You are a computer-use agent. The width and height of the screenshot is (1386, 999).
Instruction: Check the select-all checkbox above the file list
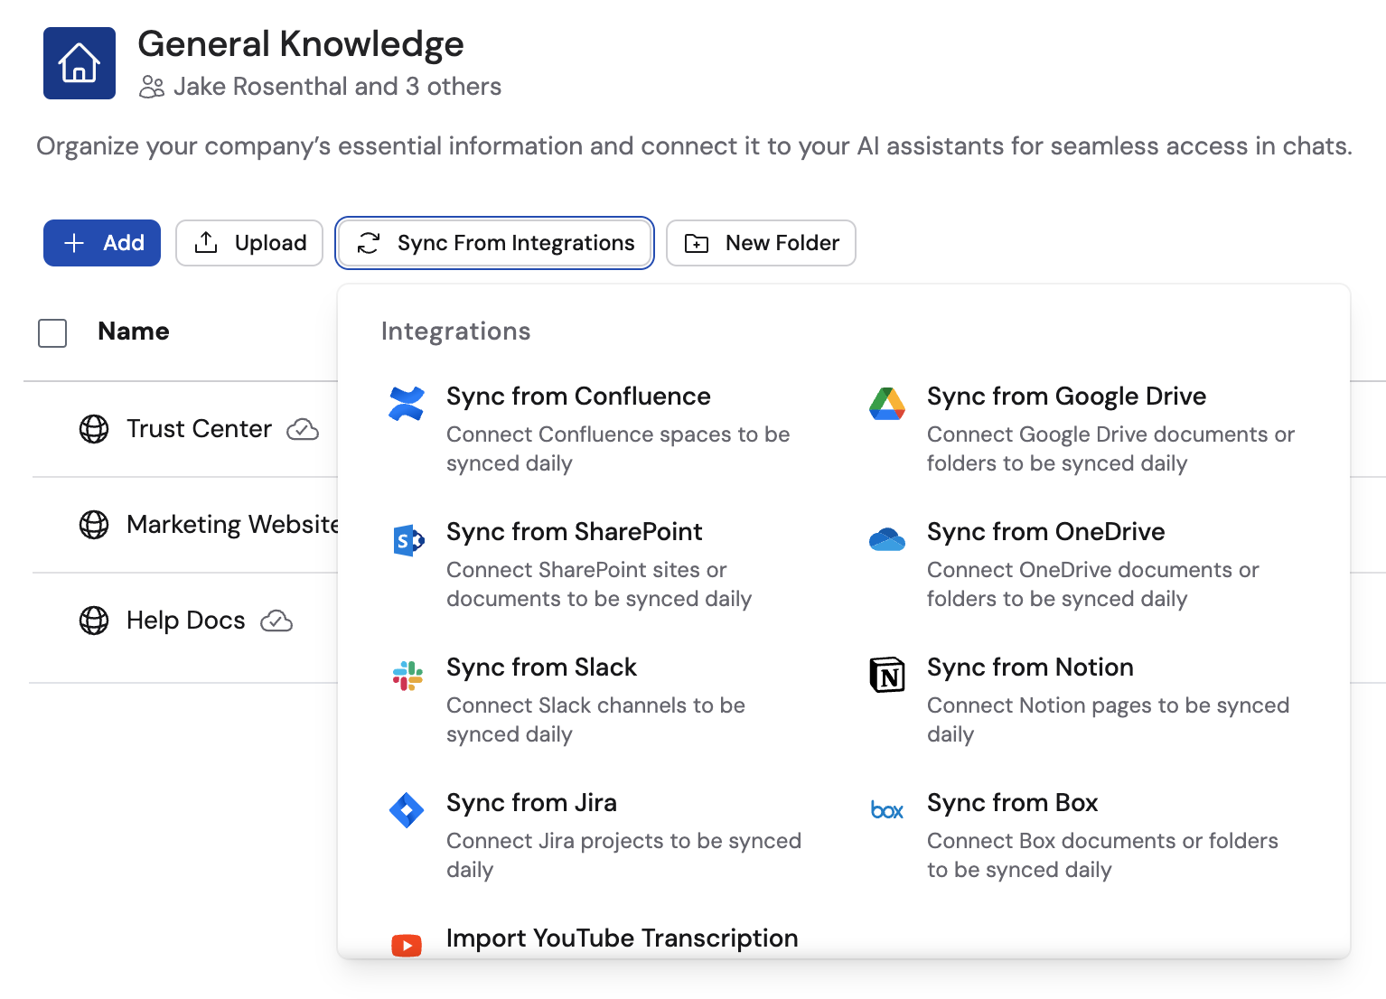pos(52,332)
